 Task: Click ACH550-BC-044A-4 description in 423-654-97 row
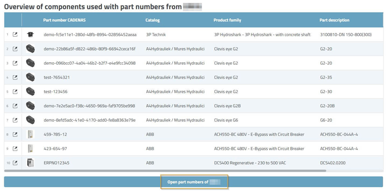coord(339,149)
